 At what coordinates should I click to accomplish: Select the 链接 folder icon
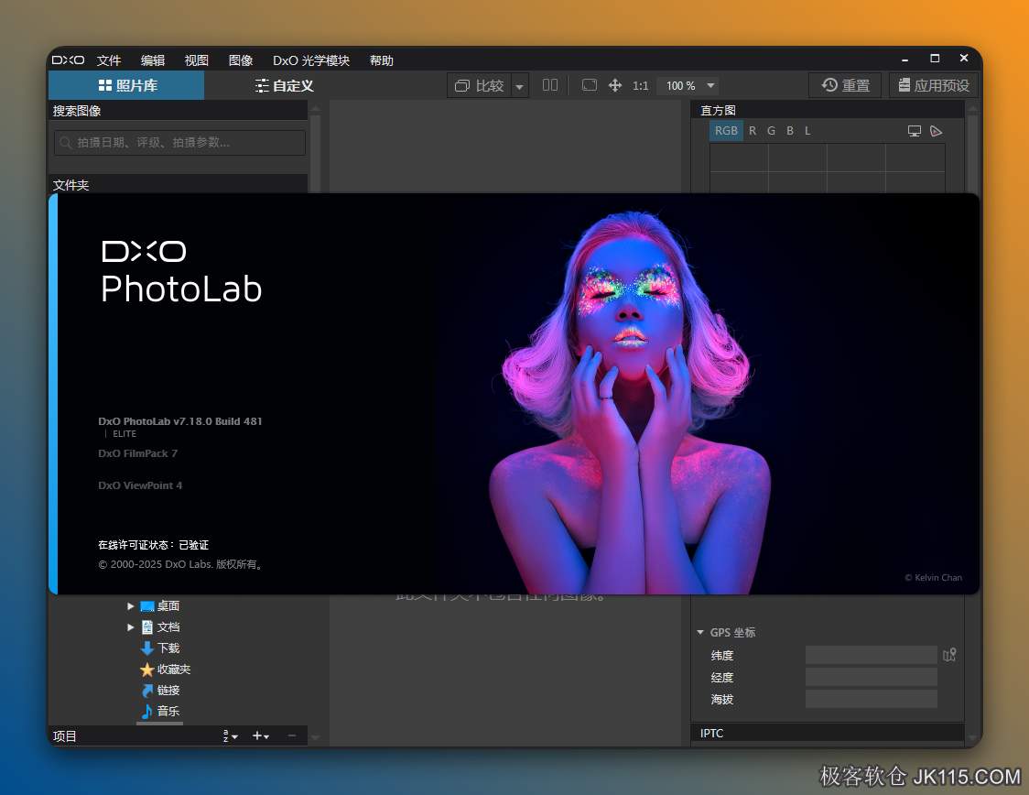coord(147,690)
